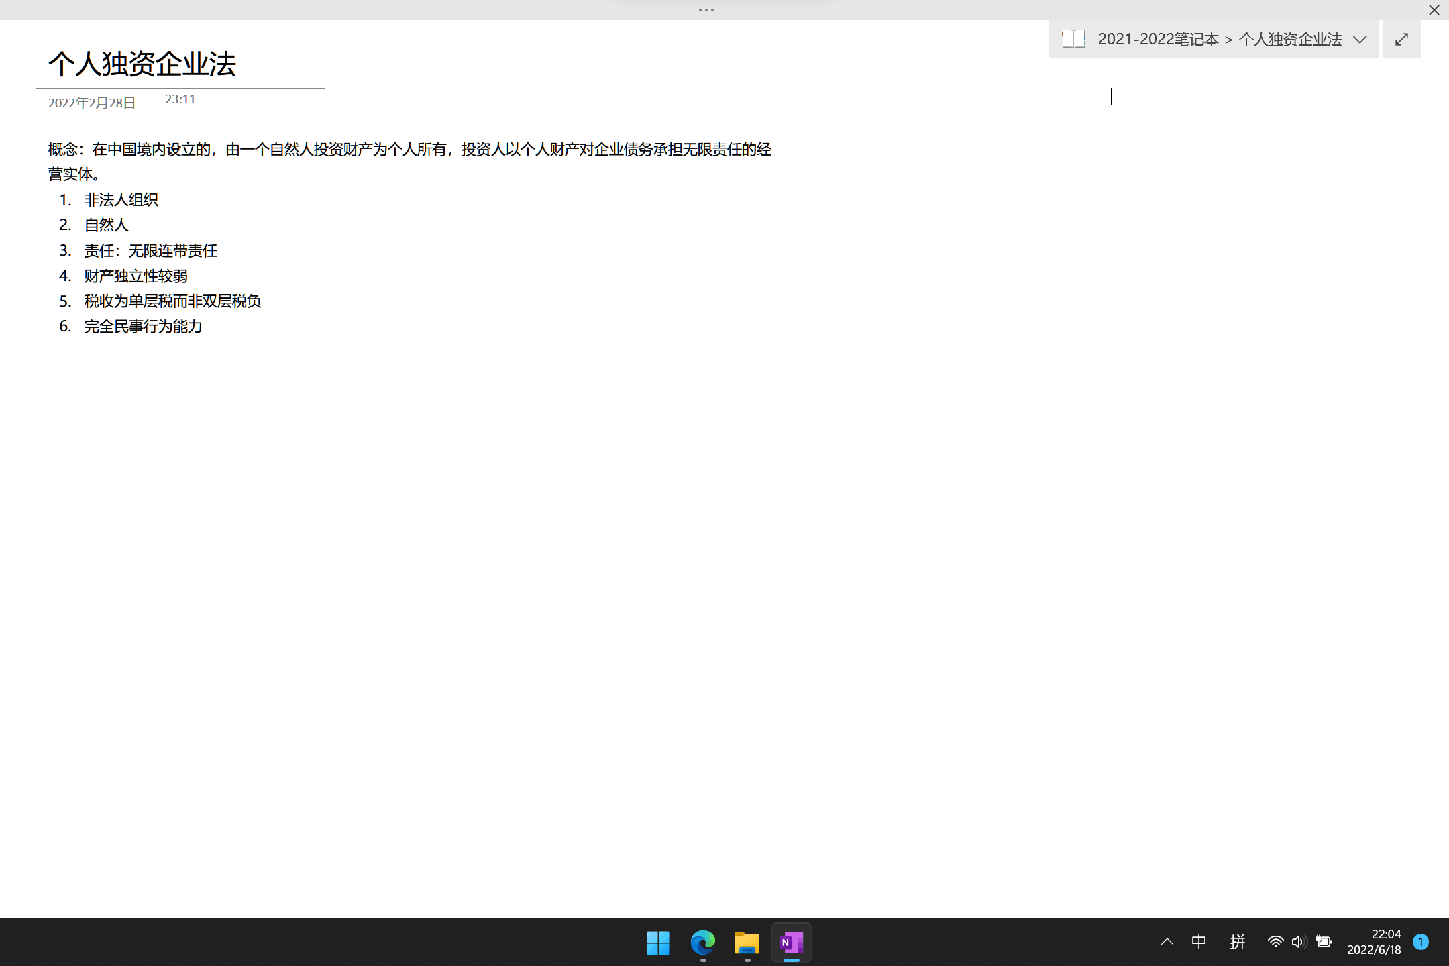Toggle the 拼 pinyin input method indicator

[x=1238, y=942]
